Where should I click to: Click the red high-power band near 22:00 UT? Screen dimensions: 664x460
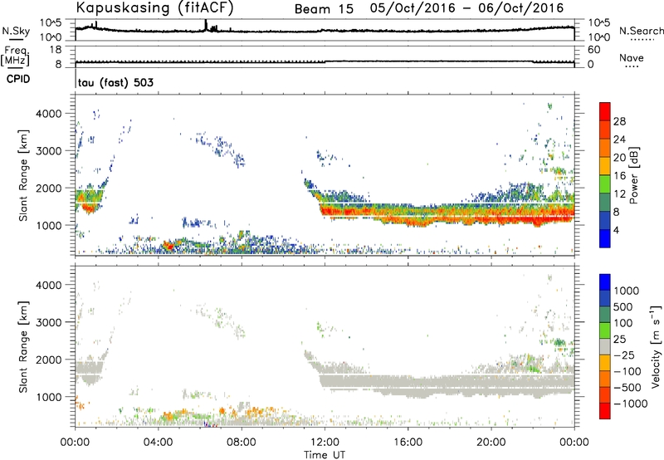[x=536, y=220]
